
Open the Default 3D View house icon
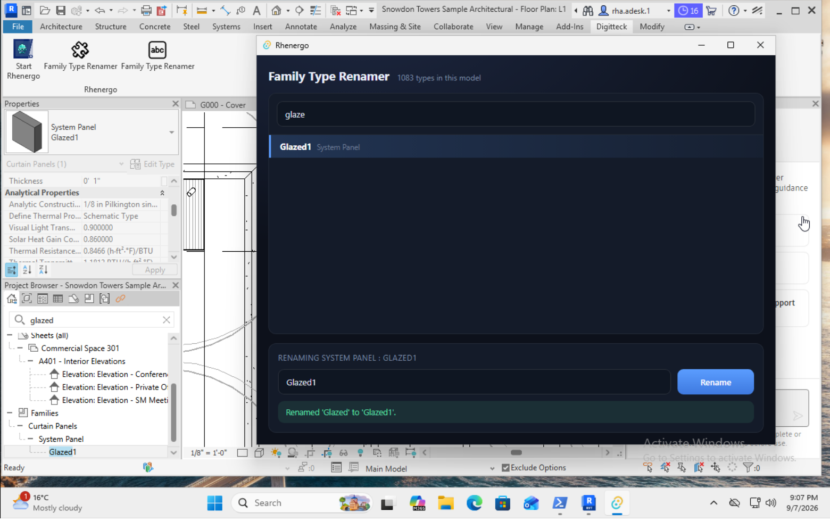(276, 10)
